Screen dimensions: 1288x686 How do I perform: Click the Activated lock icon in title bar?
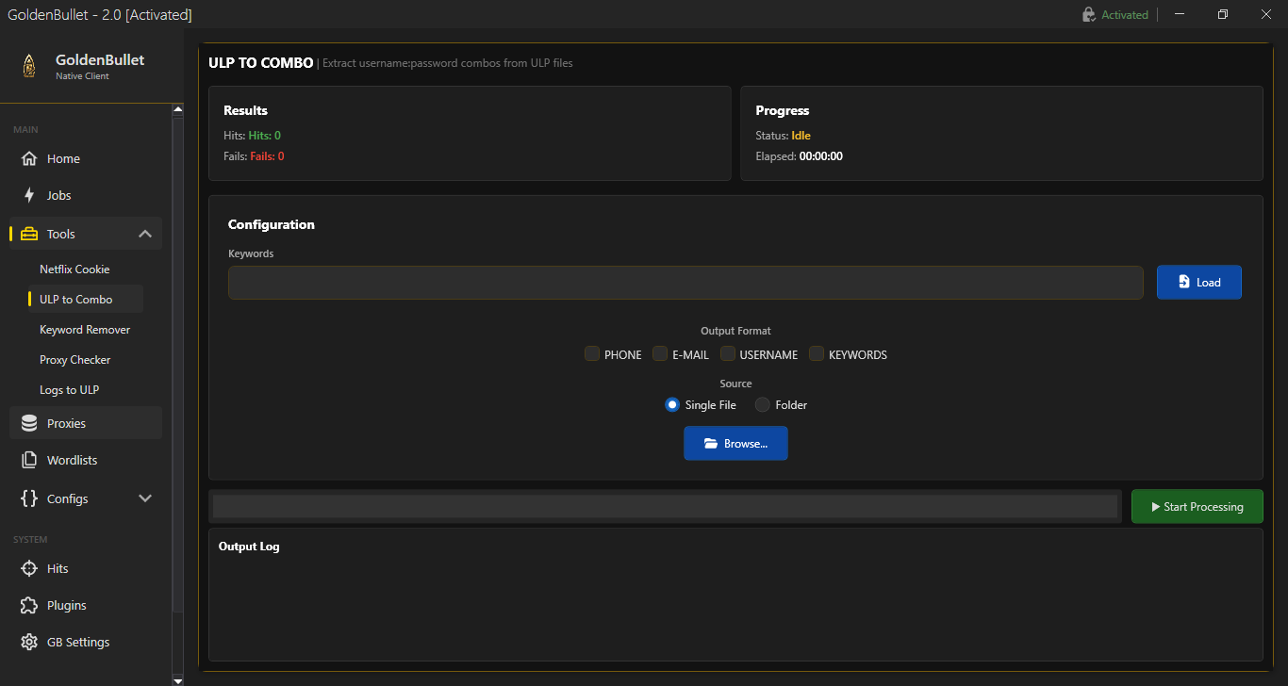(1089, 14)
